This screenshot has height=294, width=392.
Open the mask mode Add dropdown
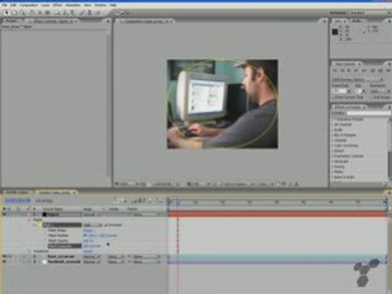(x=92, y=225)
